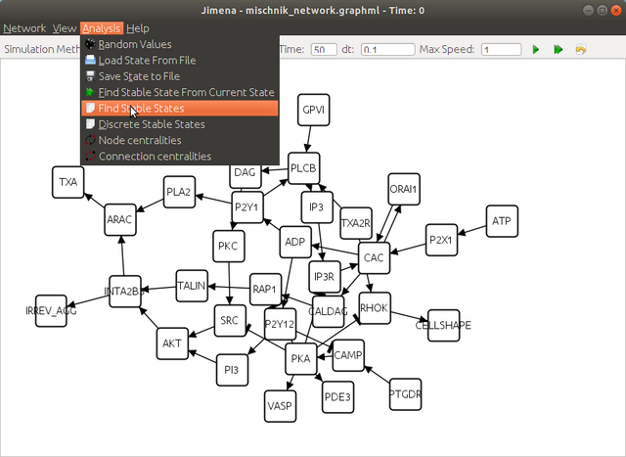Select the IP3R node

pyautogui.click(x=325, y=277)
